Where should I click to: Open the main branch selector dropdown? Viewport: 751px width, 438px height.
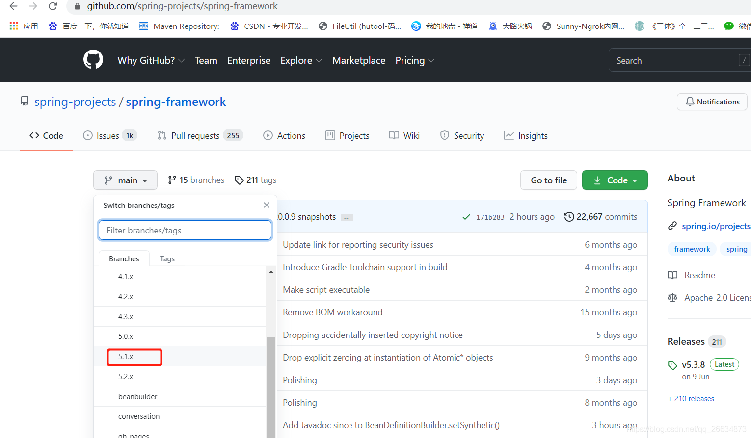(126, 180)
